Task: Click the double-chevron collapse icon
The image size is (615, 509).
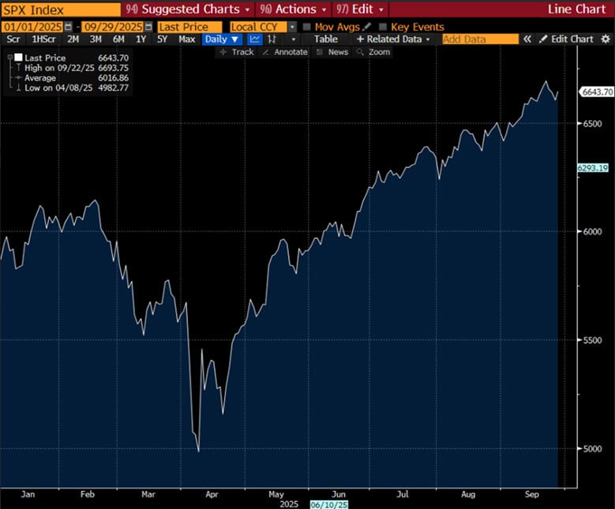Action: click(x=527, y=39)
